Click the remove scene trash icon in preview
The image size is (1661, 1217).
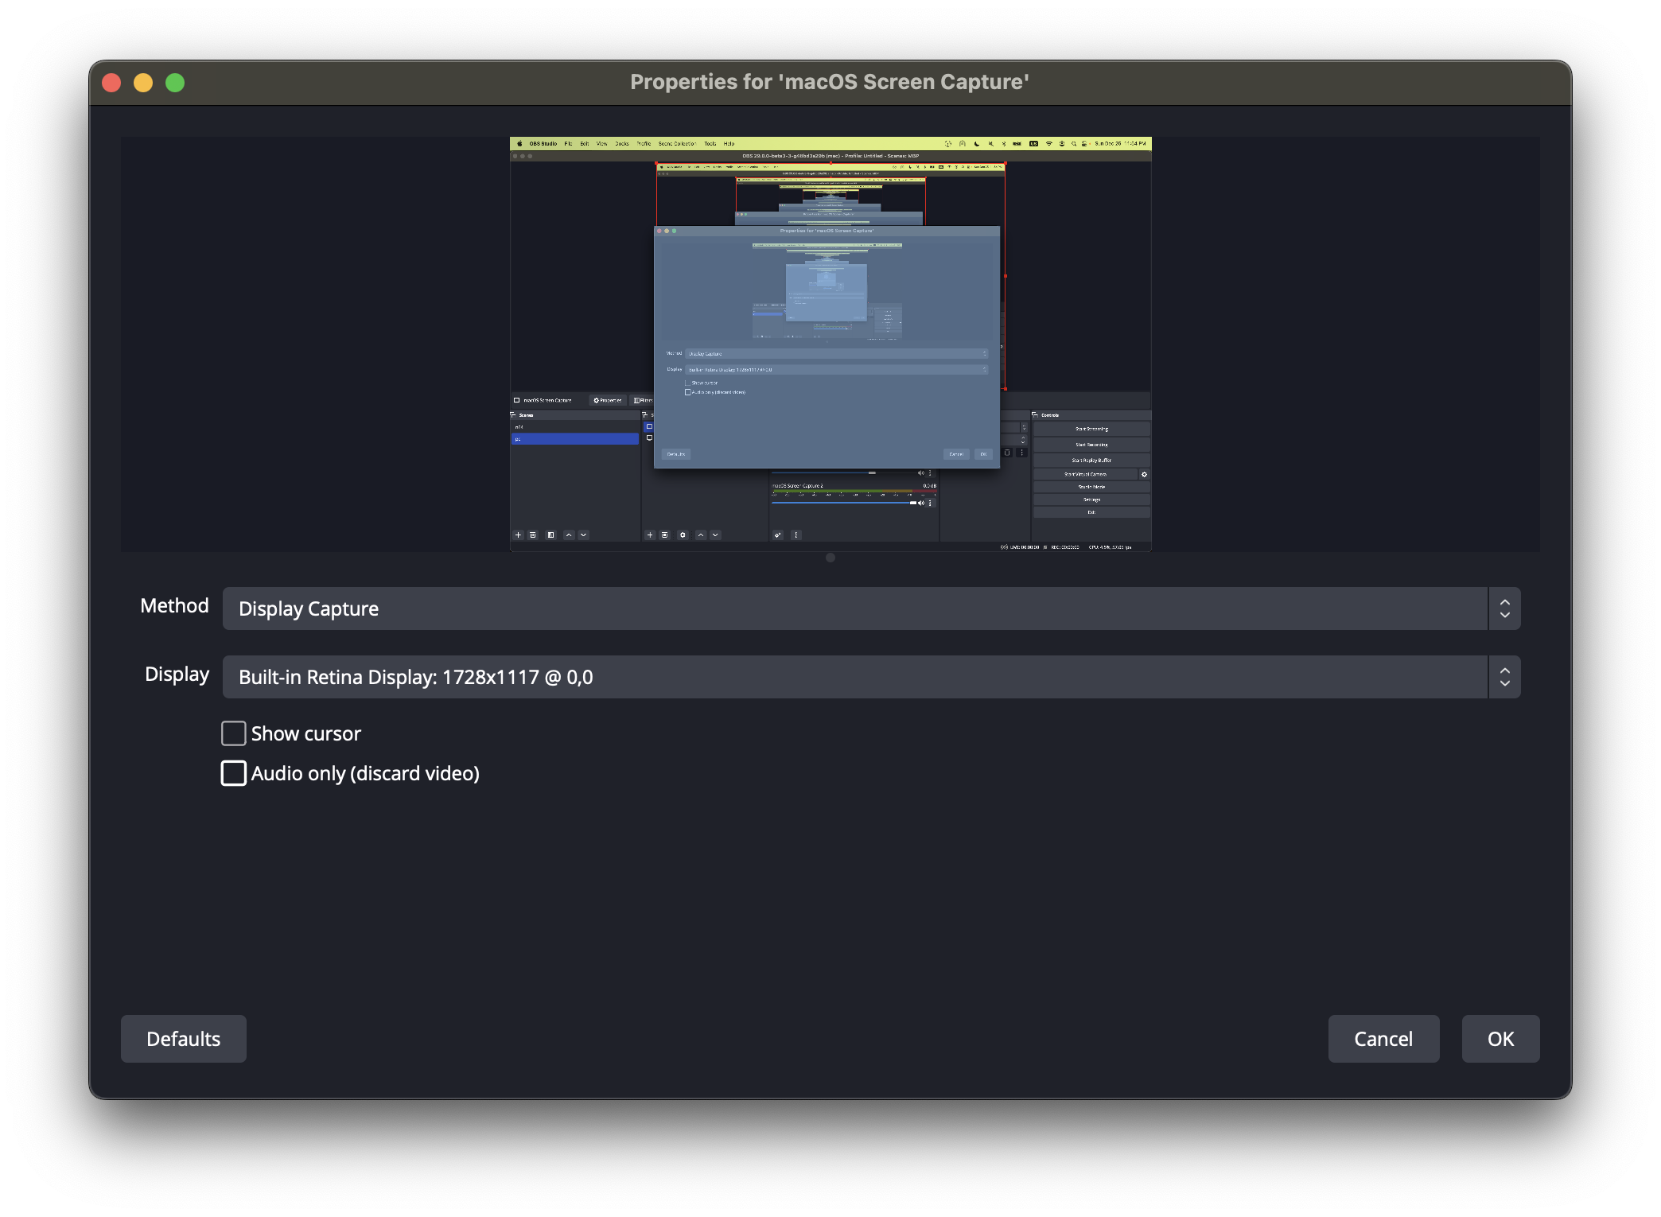pyautogui.click(x=533, y=535)
